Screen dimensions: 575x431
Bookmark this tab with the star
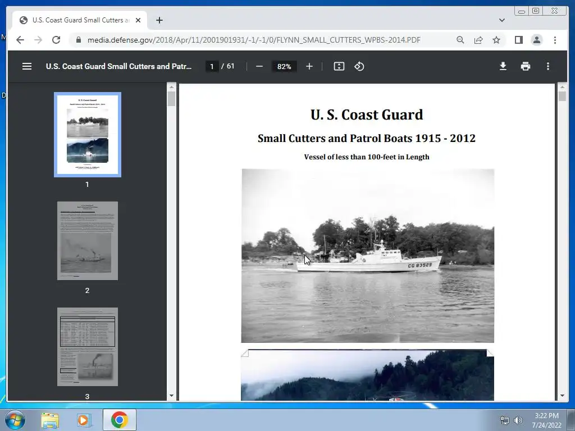[496, 40]
